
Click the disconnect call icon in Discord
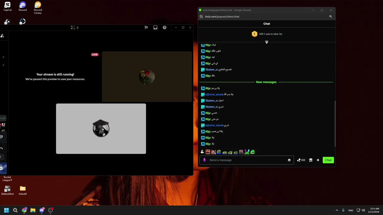coord(1,148)
